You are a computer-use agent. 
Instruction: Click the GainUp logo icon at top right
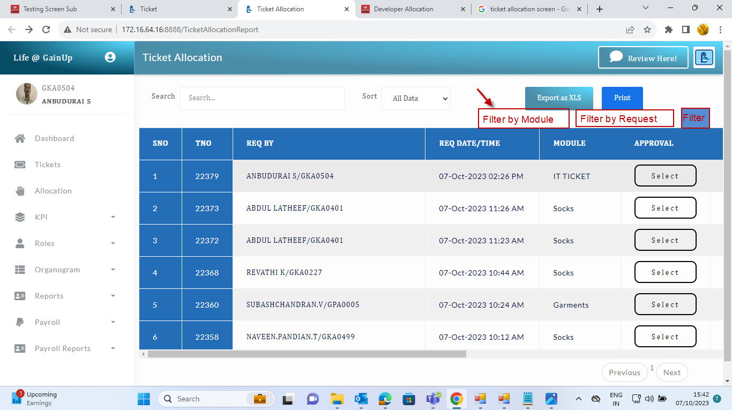[704, 57]
